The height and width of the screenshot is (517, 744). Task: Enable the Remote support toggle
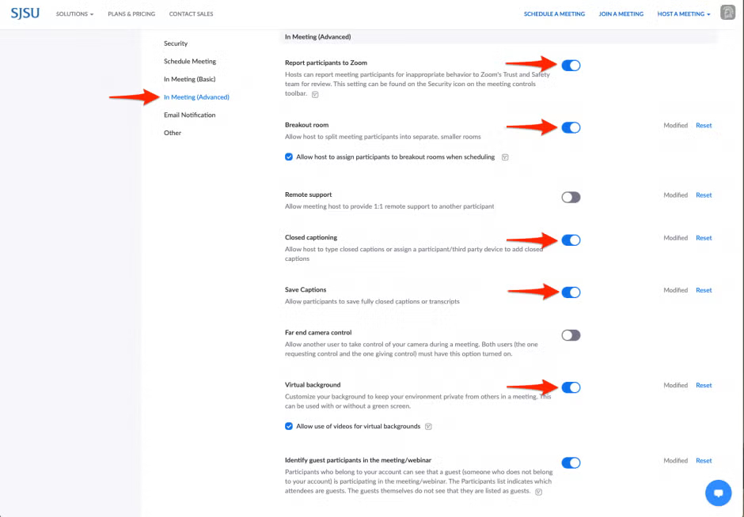pyautogui.click(x=571, y=198)
